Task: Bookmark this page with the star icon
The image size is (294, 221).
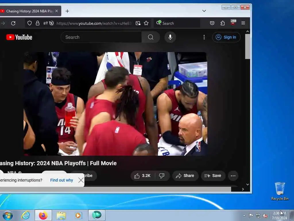Action: point(146,23)
